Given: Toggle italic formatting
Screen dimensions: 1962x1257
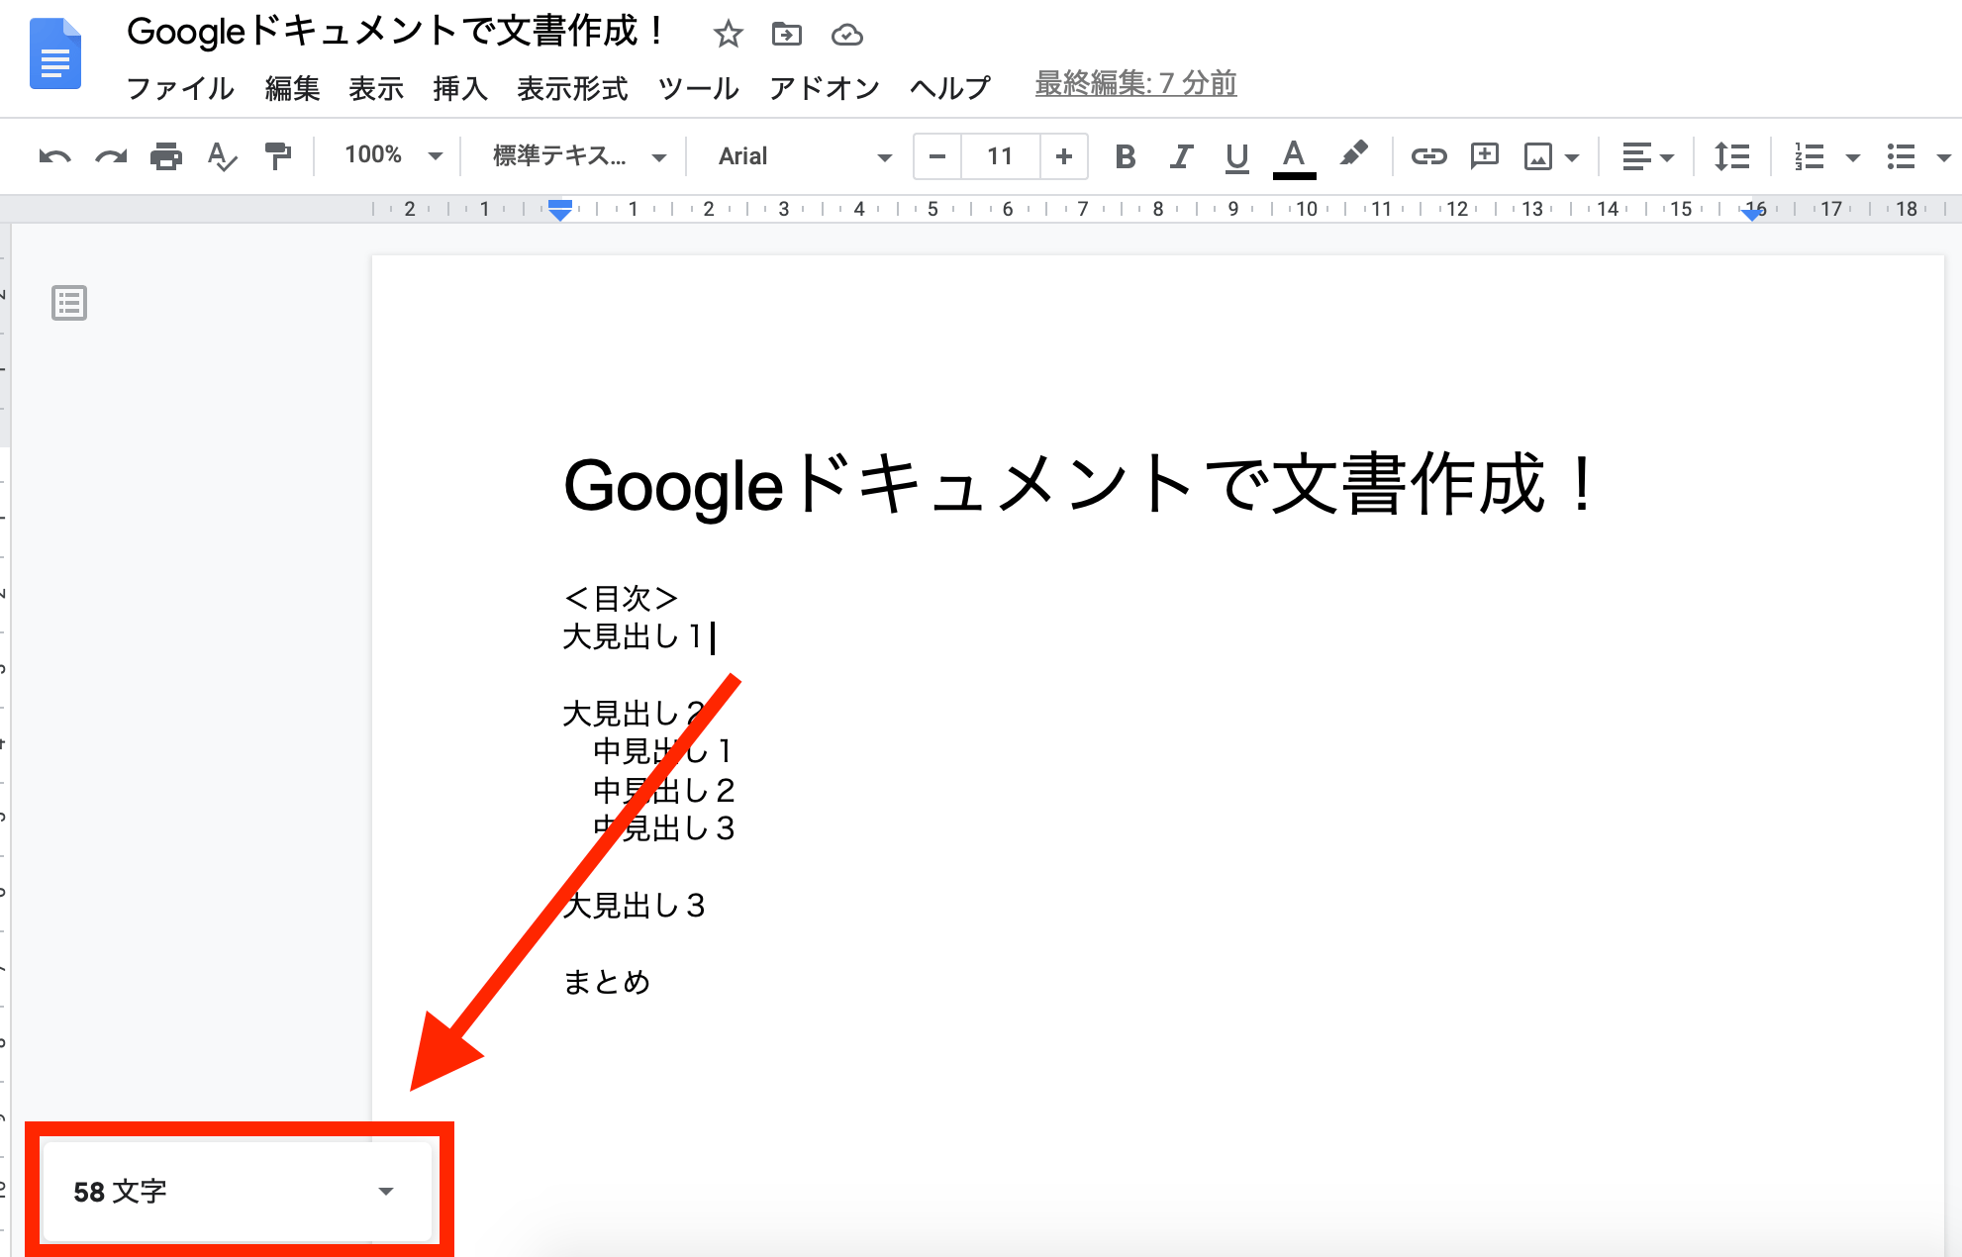Looking at the screenshot, I should click(x=1180, y=156).
